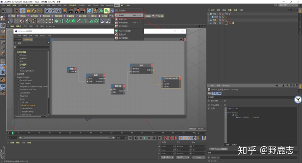Select the Live Selection tool
The width and height of the screenshot is (302, 163).
[x=17, y=11]
